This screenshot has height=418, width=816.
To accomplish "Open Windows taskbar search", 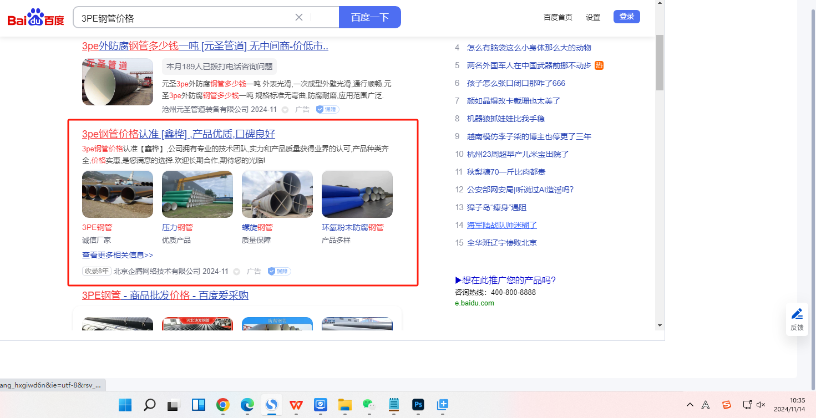I will coord(149,405).
